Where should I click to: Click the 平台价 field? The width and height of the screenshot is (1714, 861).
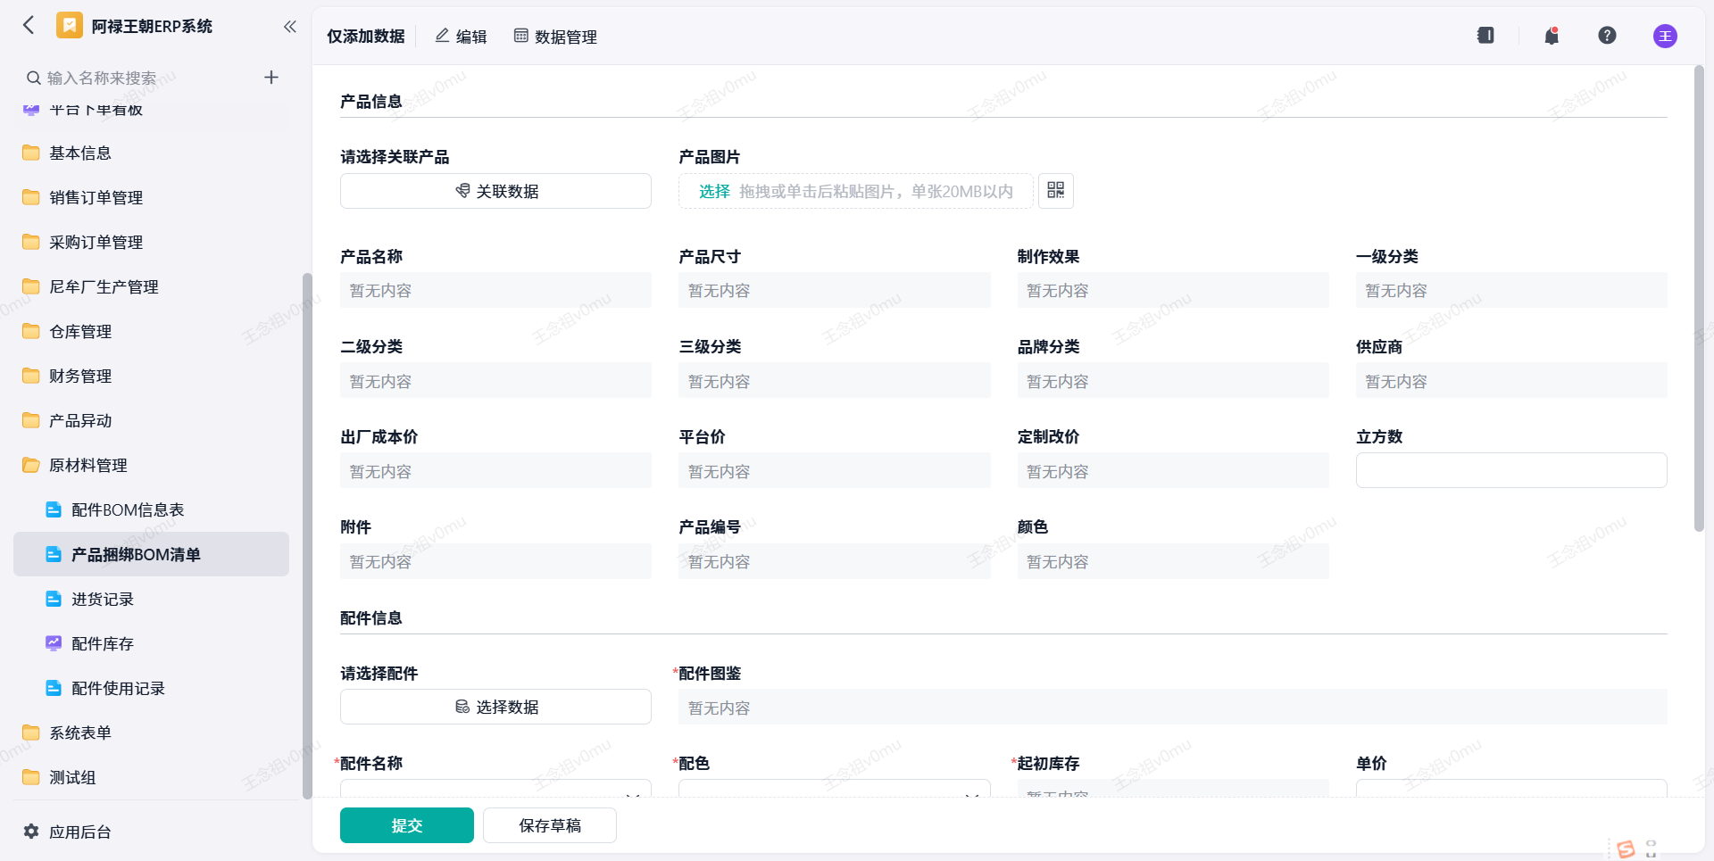[x=835, y=470]
